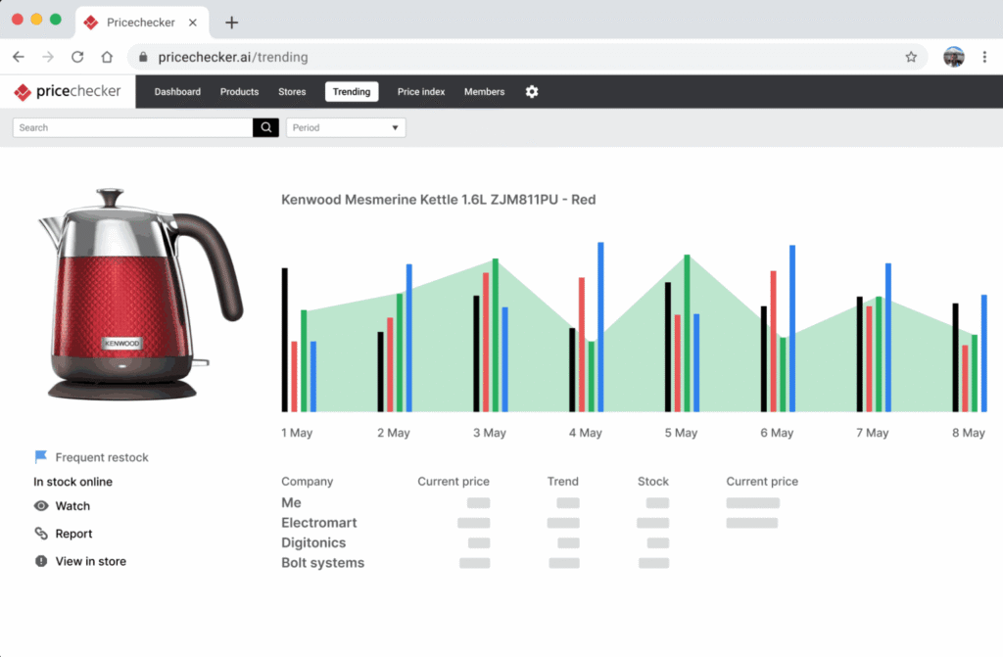1003x657 pixels.
Task: Bookmark page with the star icon
Action: [x=911, y=57]
